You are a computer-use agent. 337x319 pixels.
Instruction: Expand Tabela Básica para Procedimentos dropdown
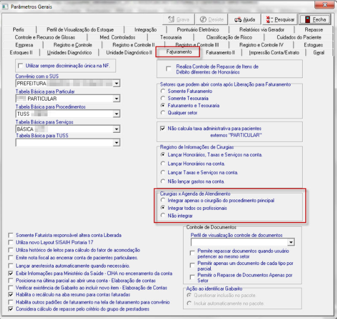tap(116, 114)
